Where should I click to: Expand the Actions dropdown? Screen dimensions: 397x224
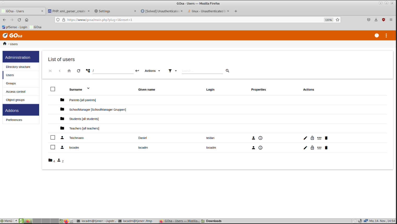click(x=152, y=71)
